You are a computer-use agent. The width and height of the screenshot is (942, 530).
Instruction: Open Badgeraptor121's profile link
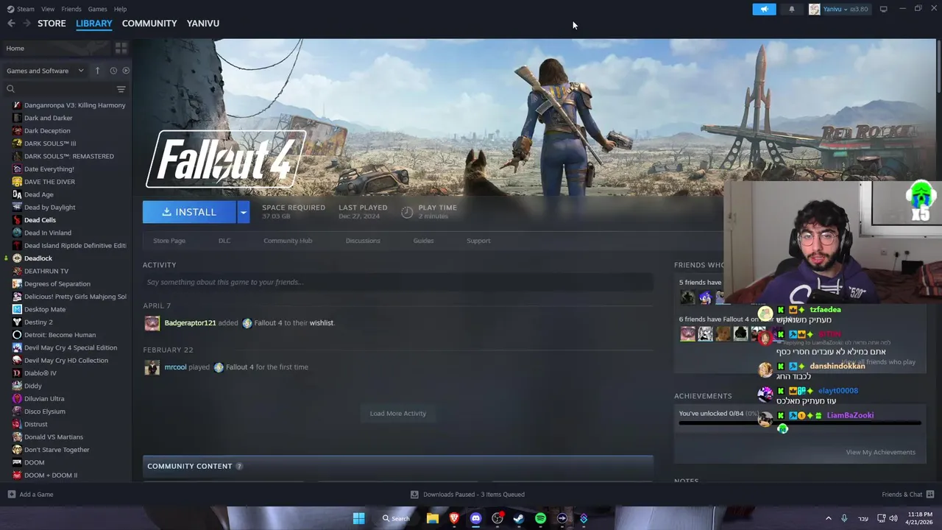[x=190, y=323]
